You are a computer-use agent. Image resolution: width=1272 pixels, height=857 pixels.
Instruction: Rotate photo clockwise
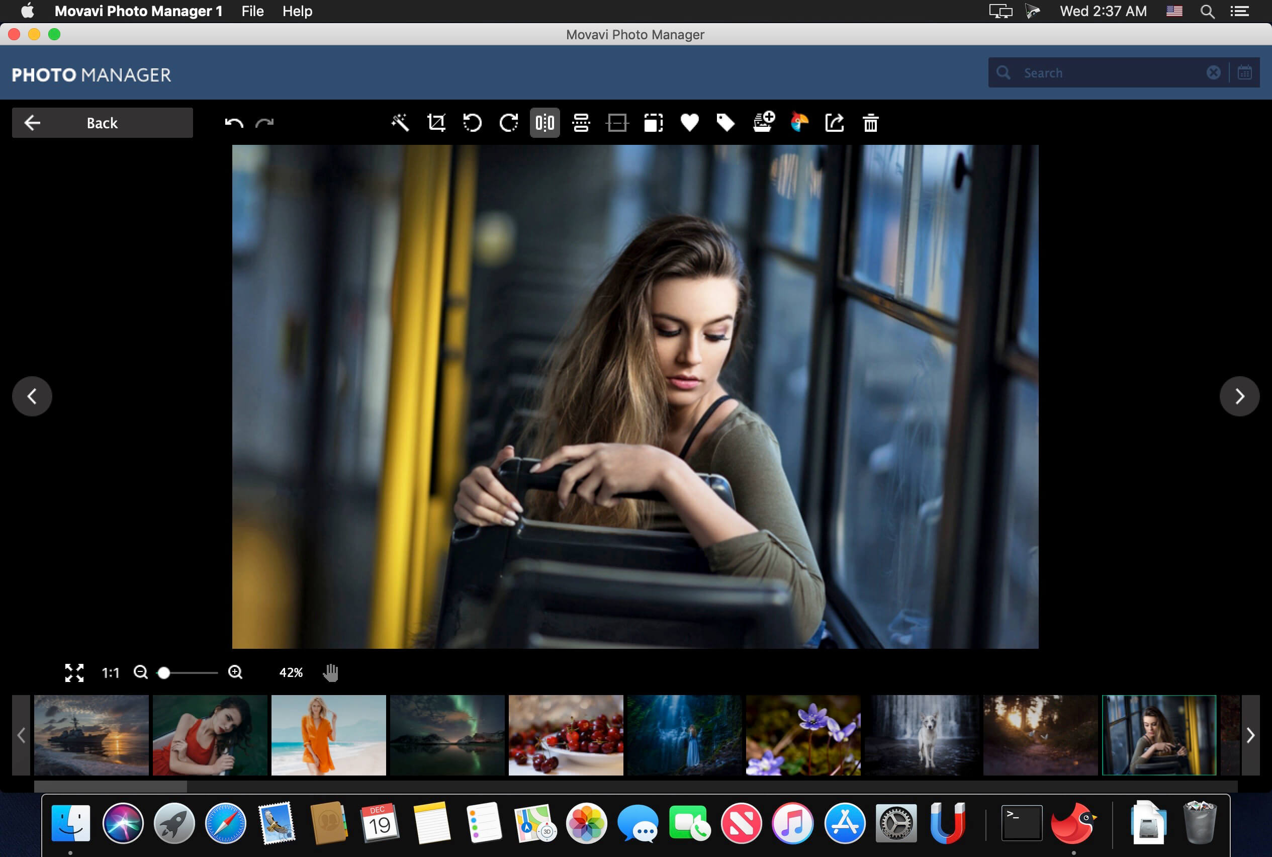pos(508,122)
